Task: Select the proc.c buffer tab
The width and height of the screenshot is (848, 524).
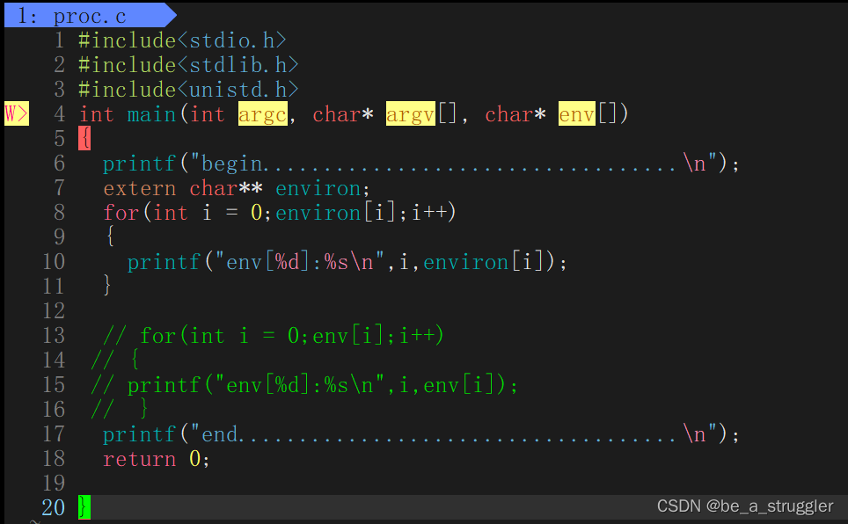Action: (89, 15)
